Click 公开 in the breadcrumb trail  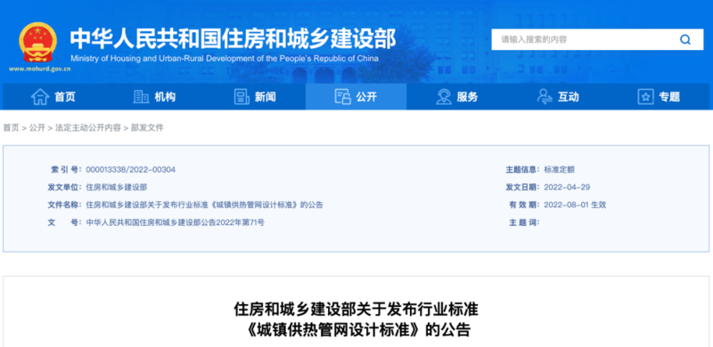pos(37,128)
